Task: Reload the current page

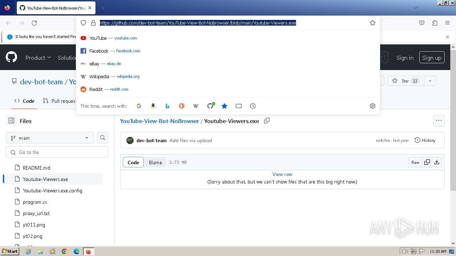Action: click(34, 23)
